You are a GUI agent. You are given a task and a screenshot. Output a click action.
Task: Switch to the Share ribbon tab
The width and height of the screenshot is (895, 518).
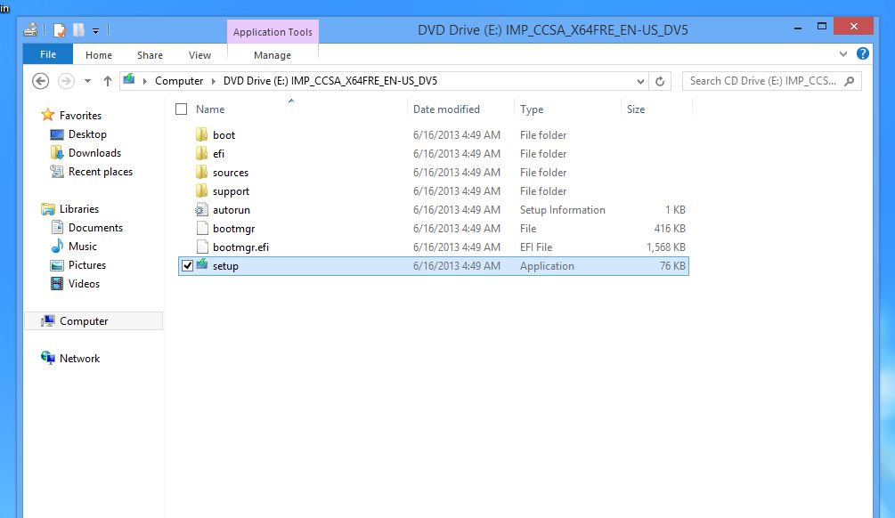click(x=150, y=55)
